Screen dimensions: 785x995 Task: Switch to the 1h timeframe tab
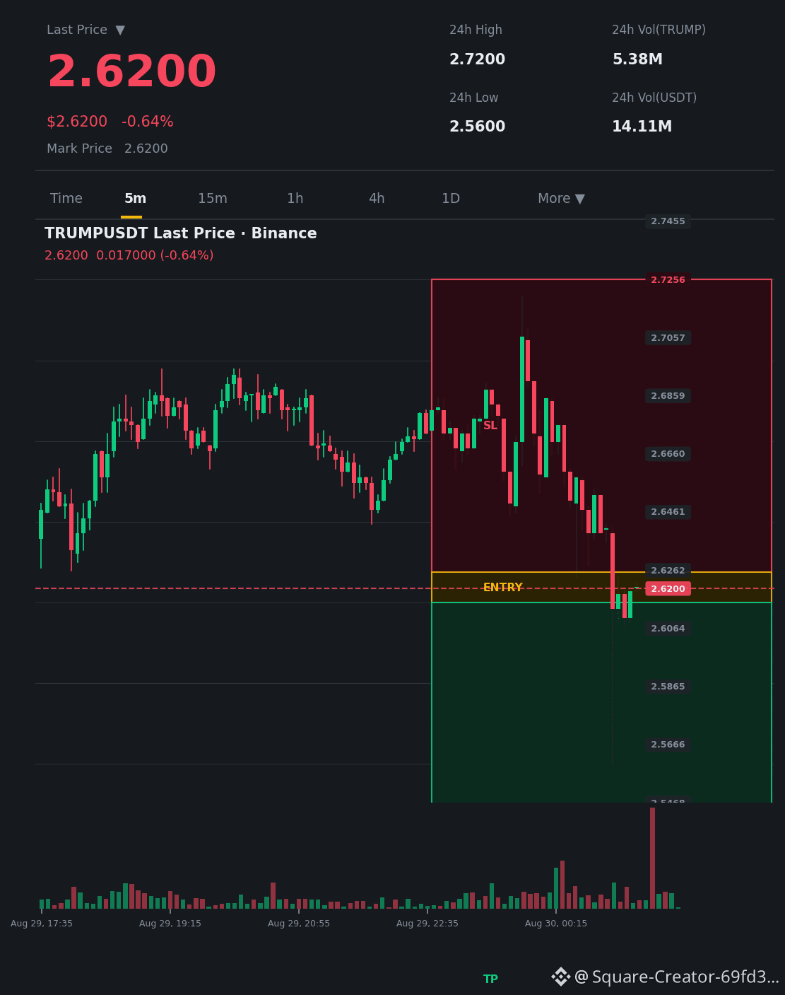tap(295, 199)
